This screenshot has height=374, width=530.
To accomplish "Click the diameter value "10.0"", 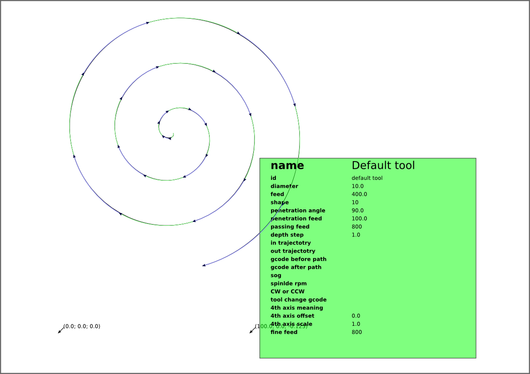I will click(358, 186).
